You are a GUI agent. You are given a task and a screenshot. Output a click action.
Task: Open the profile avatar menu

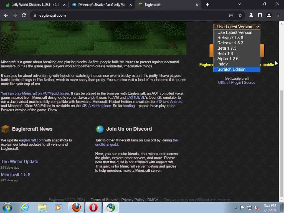click(269, 16)
